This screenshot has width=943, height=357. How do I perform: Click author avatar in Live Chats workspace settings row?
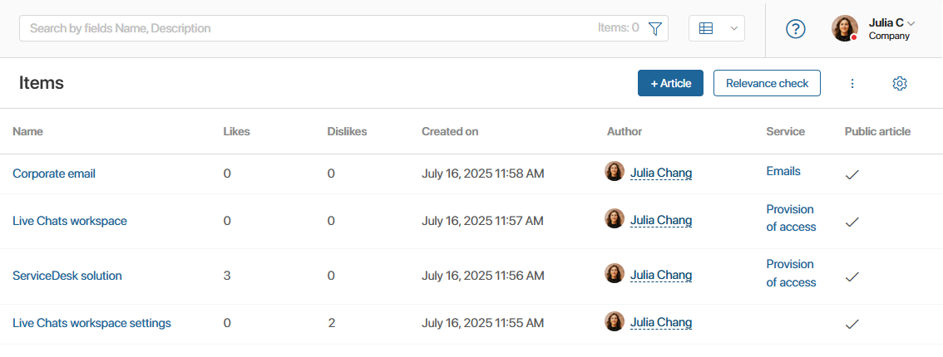pos(614,321)
